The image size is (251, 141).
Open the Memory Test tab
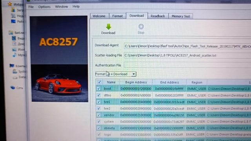pyautogui.click(x=180, y=16)
